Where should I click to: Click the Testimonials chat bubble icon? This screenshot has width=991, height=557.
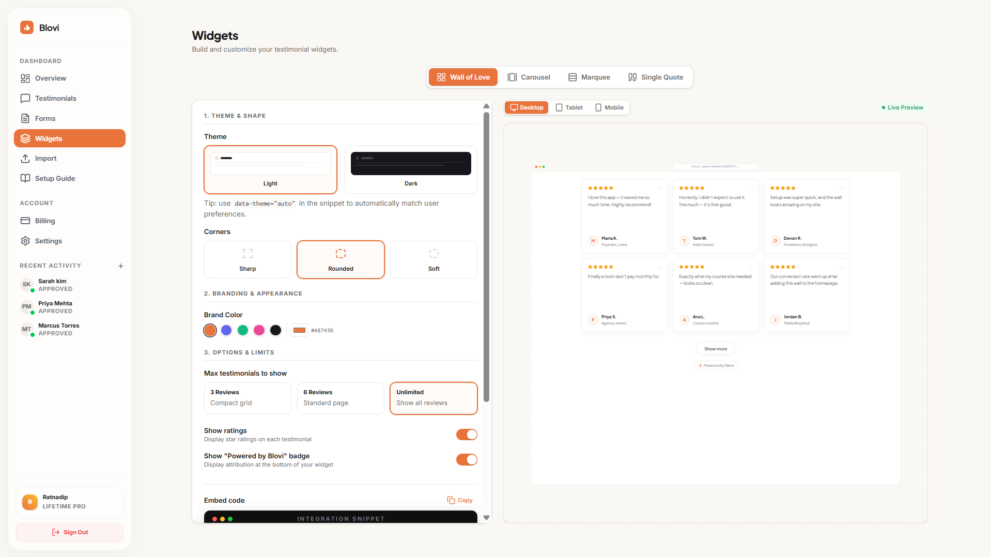[x=25, y=98]
